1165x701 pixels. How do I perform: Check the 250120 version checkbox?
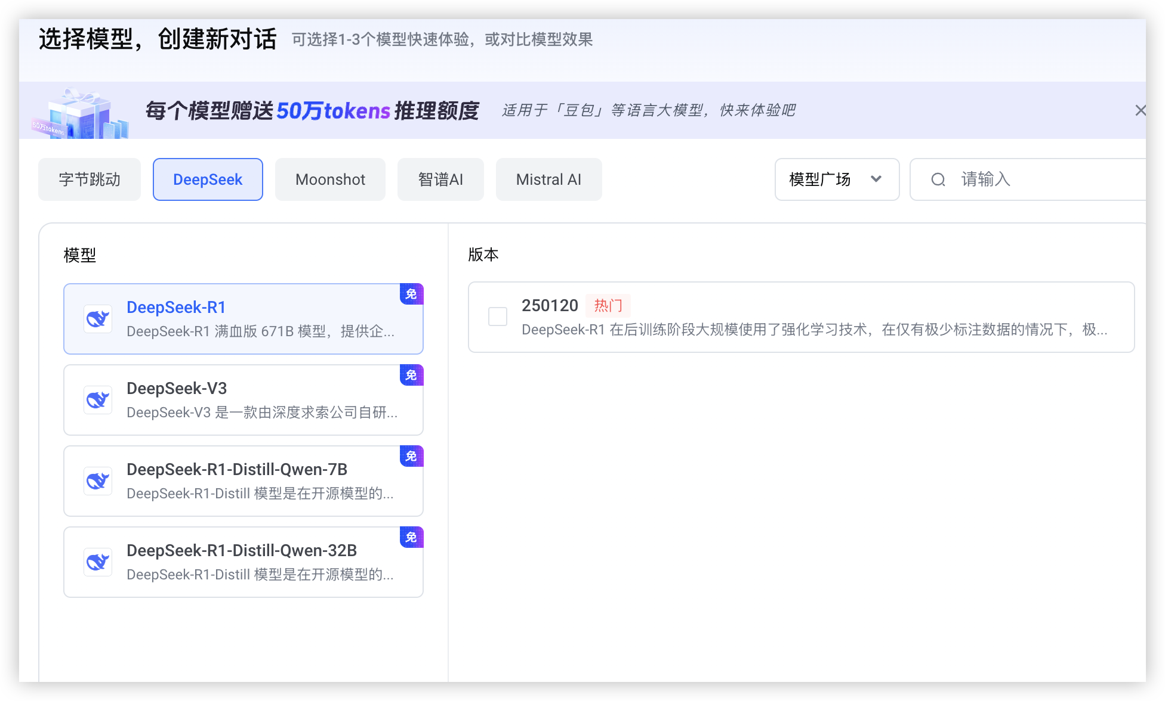[498, 317]
